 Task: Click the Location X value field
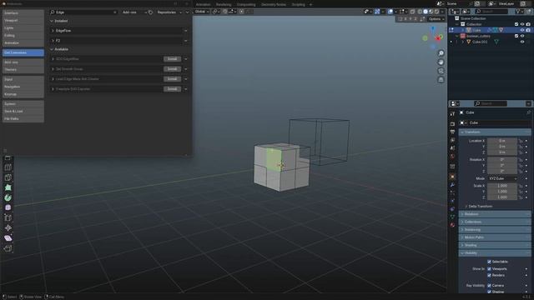click(x=502, y=141)
